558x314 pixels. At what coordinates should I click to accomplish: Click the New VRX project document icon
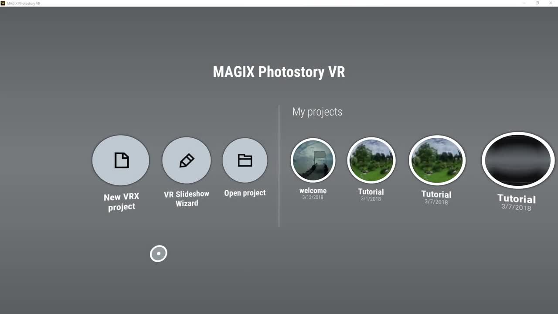121,160
